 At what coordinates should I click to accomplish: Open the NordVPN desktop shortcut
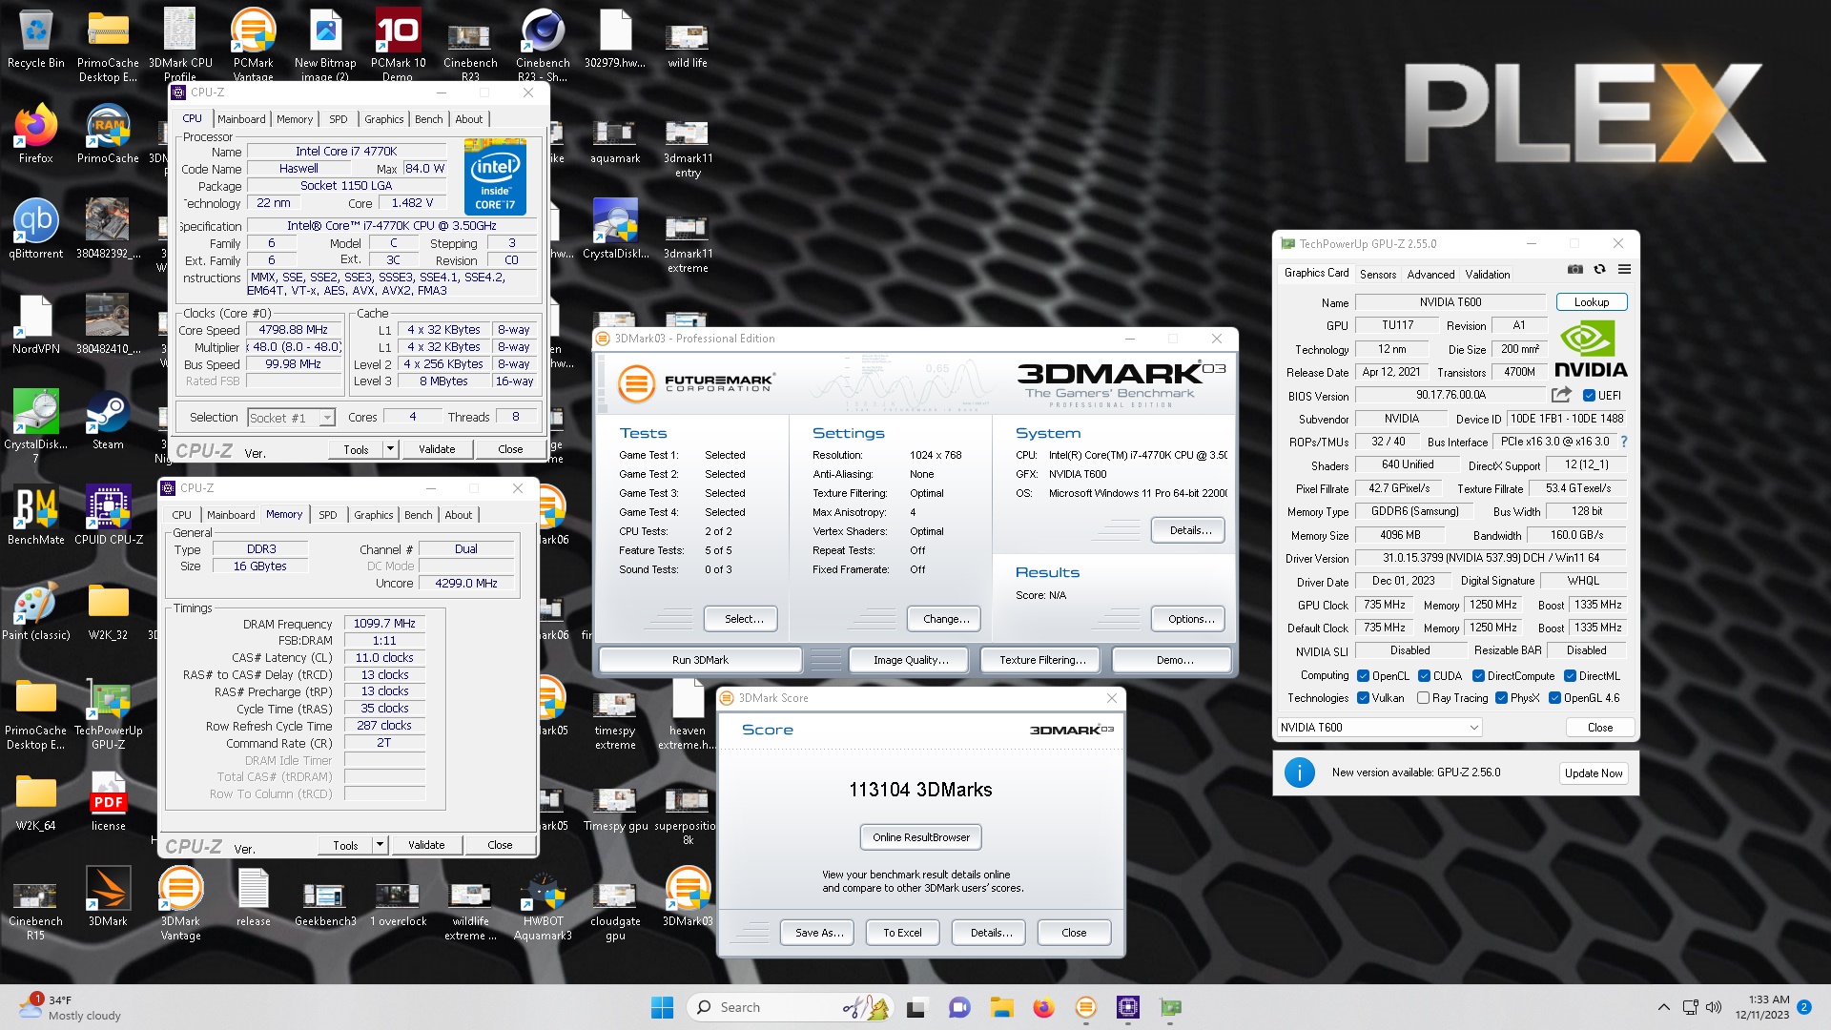click(35, 325)
